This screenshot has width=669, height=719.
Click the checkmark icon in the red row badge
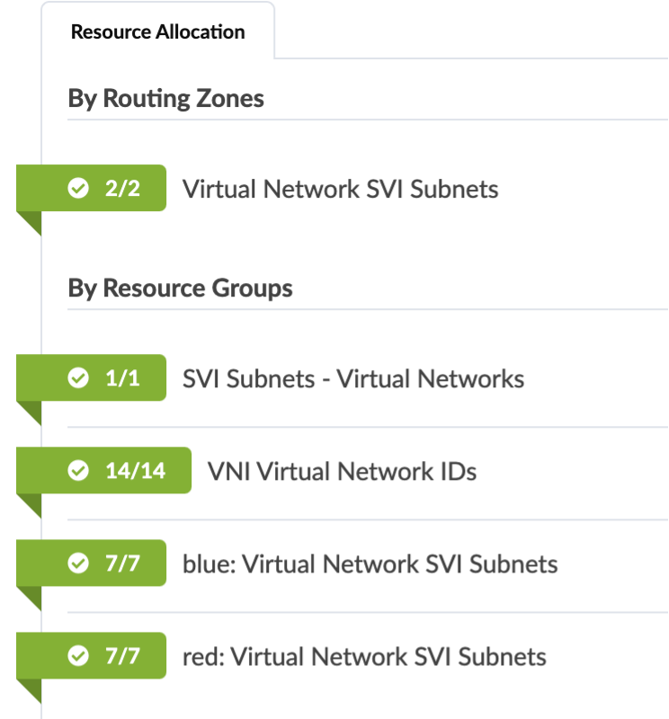pyautogui.click(x=79, y=656)
